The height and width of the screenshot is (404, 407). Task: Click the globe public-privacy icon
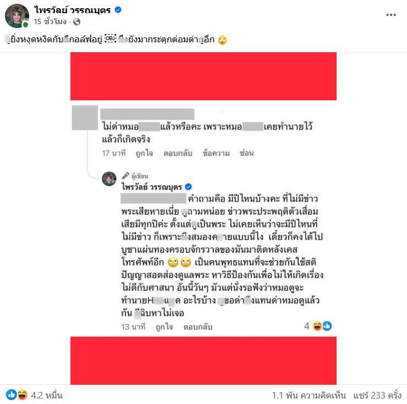pos(76,22)
